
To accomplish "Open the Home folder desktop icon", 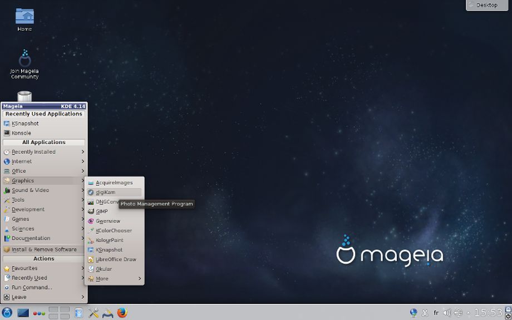I will point(24,18).
